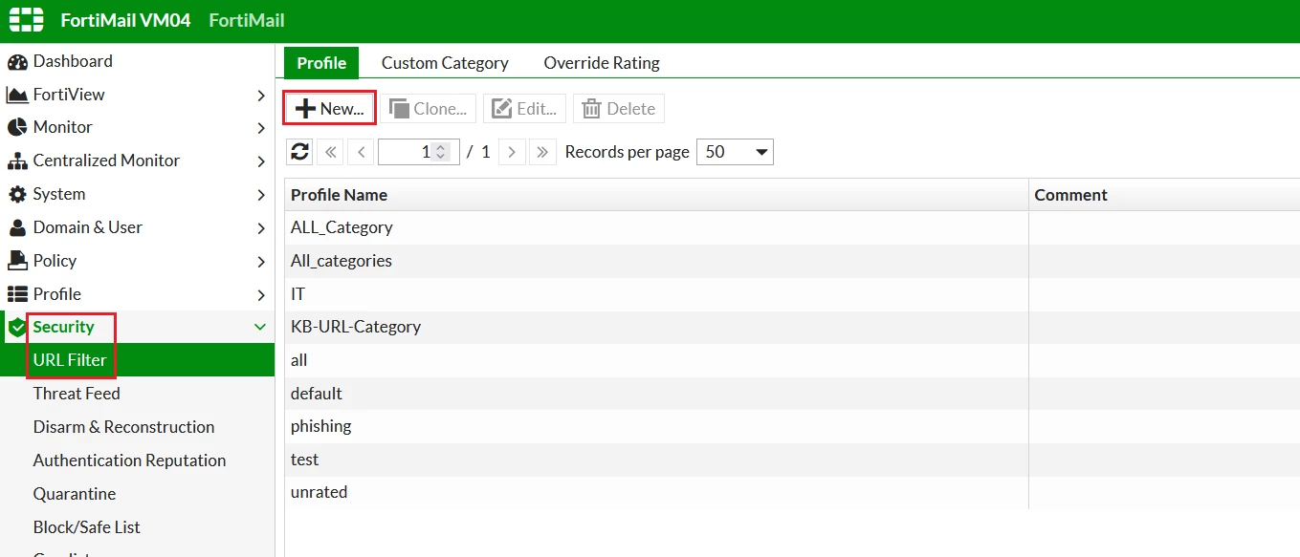Click the Centralized Monitor hierarchy icon
Image resolution: width=1300 pixels, height=557 pixels.
[x=17, y=161]
